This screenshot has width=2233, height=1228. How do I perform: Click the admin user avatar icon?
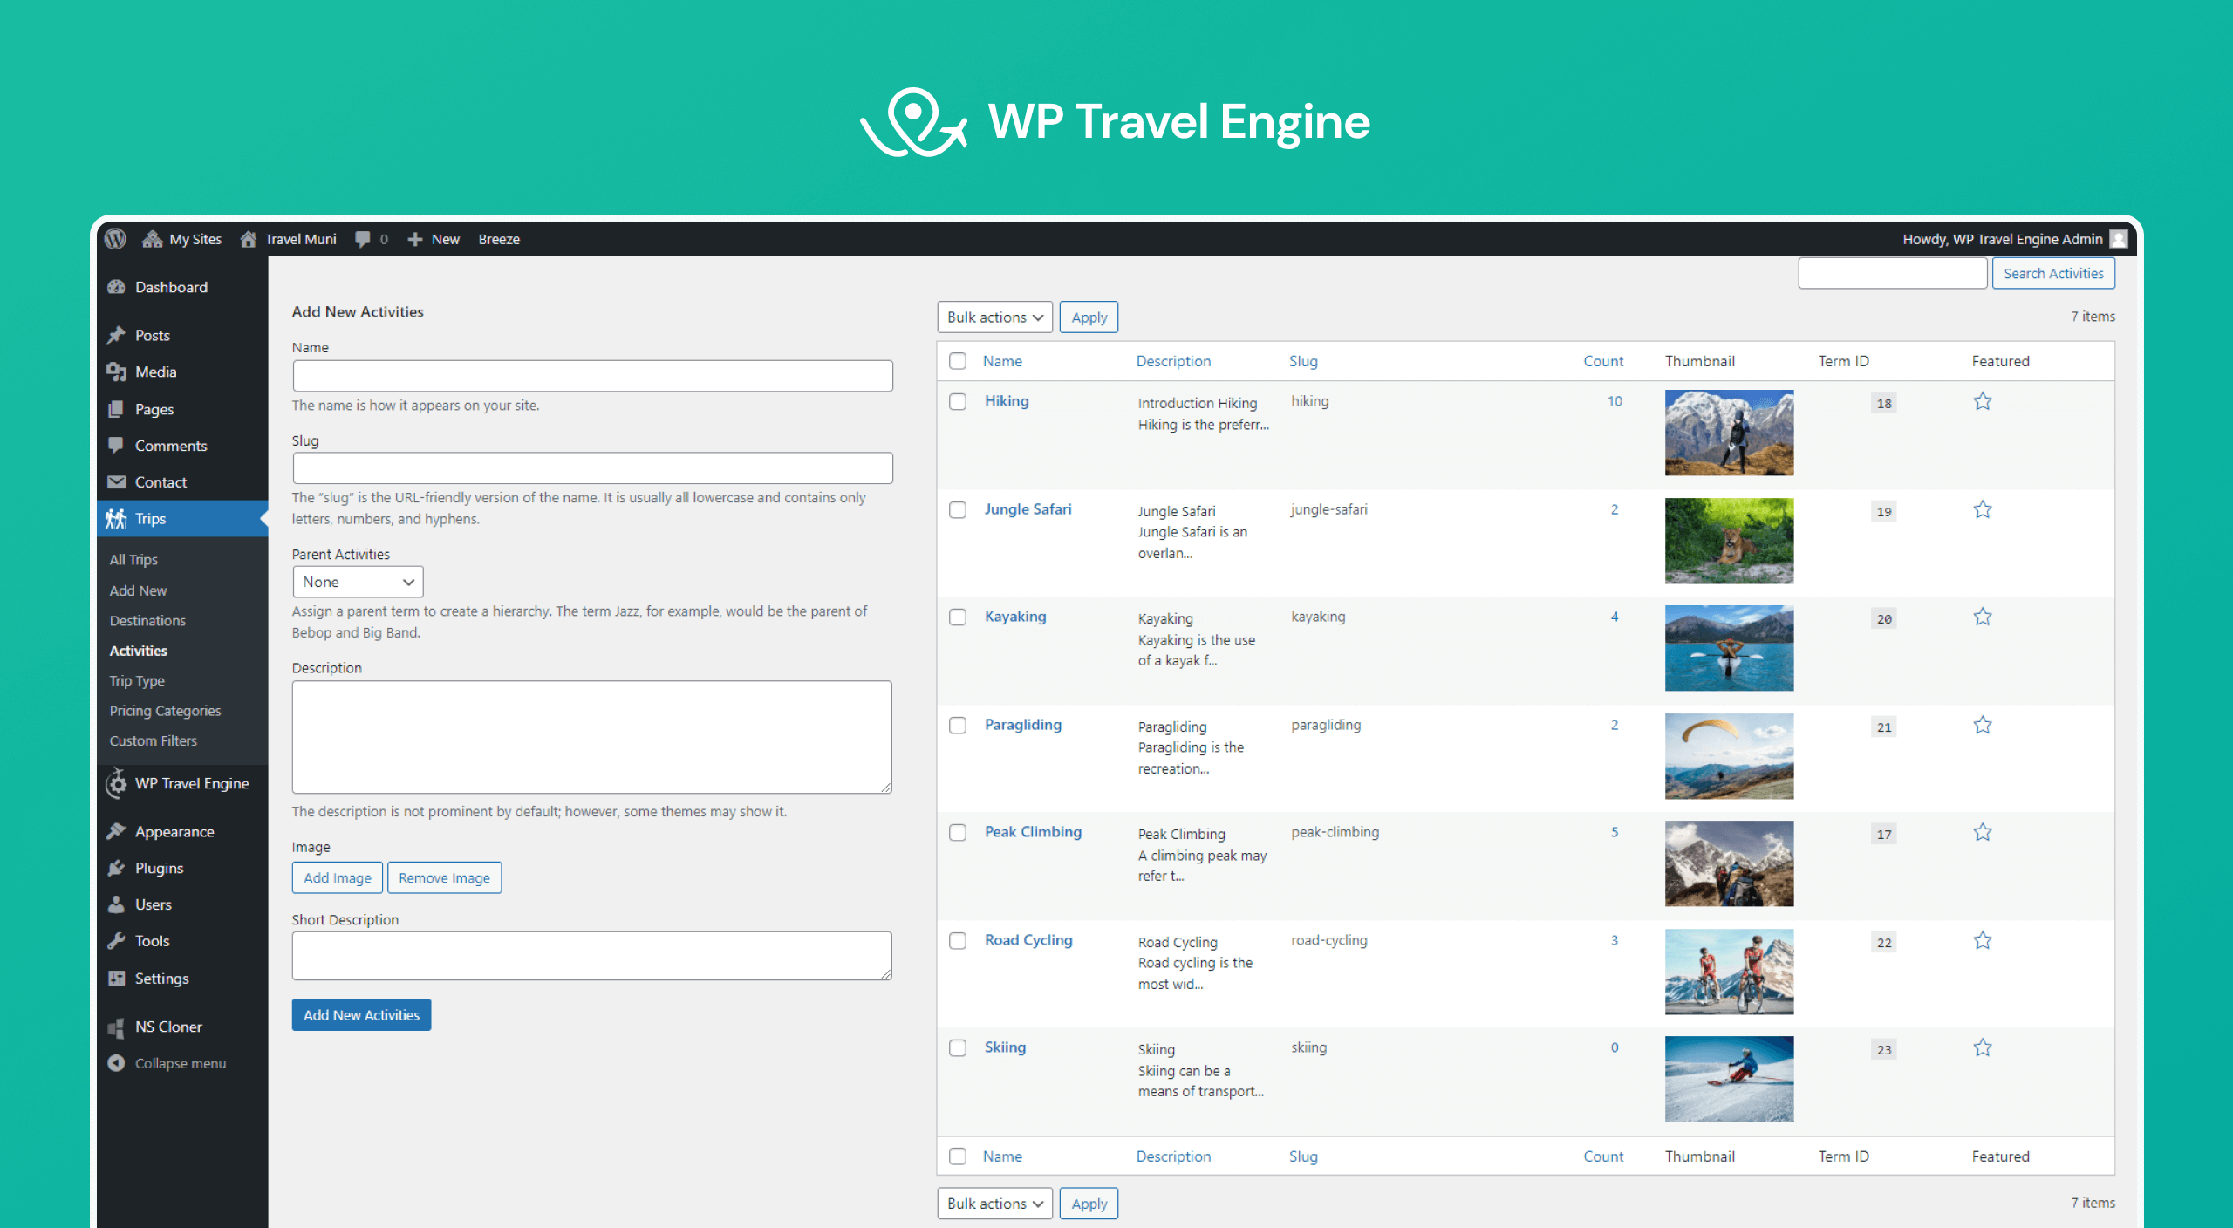pyautogui.click(x=2119, y=239)
